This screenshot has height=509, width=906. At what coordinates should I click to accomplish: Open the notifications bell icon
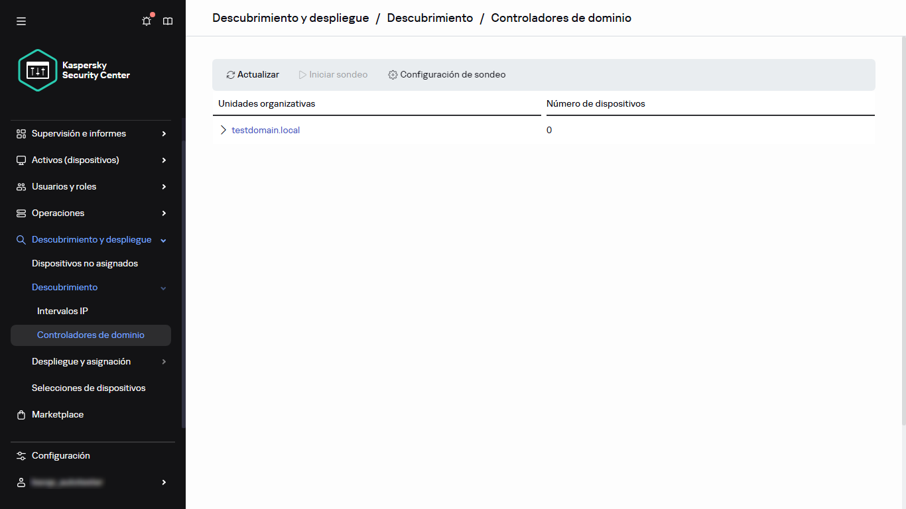pos(147,21)
